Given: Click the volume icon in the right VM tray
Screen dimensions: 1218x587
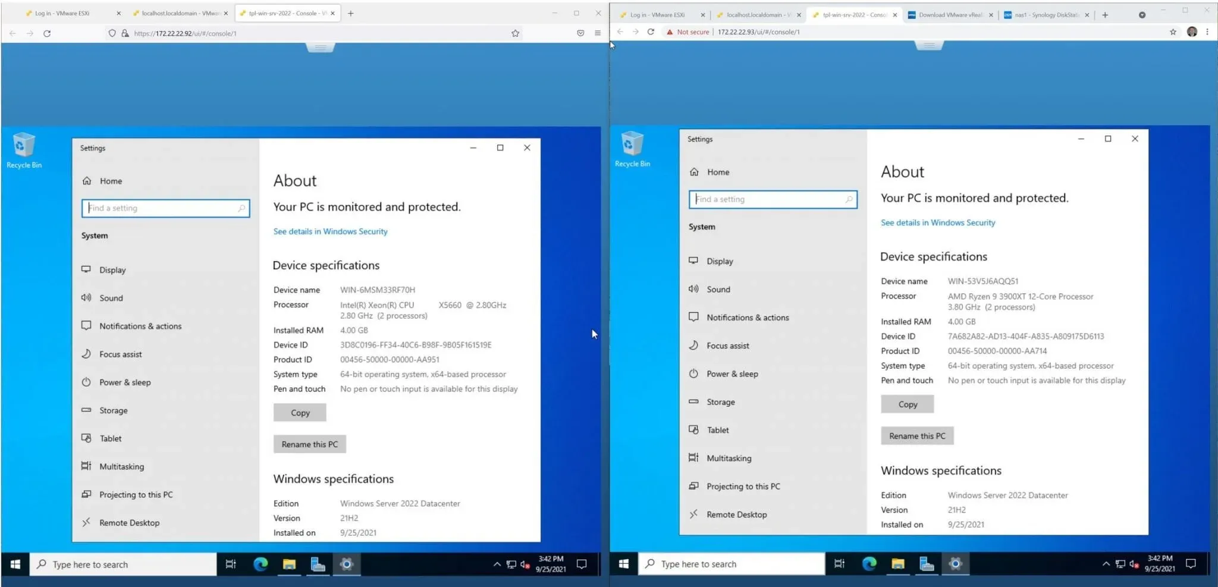Looking at the screenshot, I should click(1134, 564).
